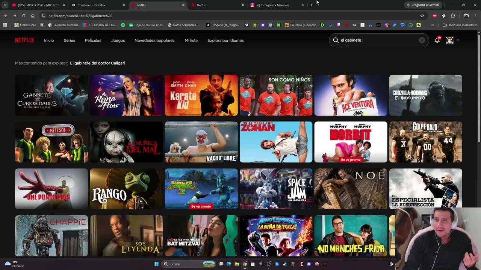
Task: Open the Windows Start menu
Action: pyautogui.click(x=156, y=264)
